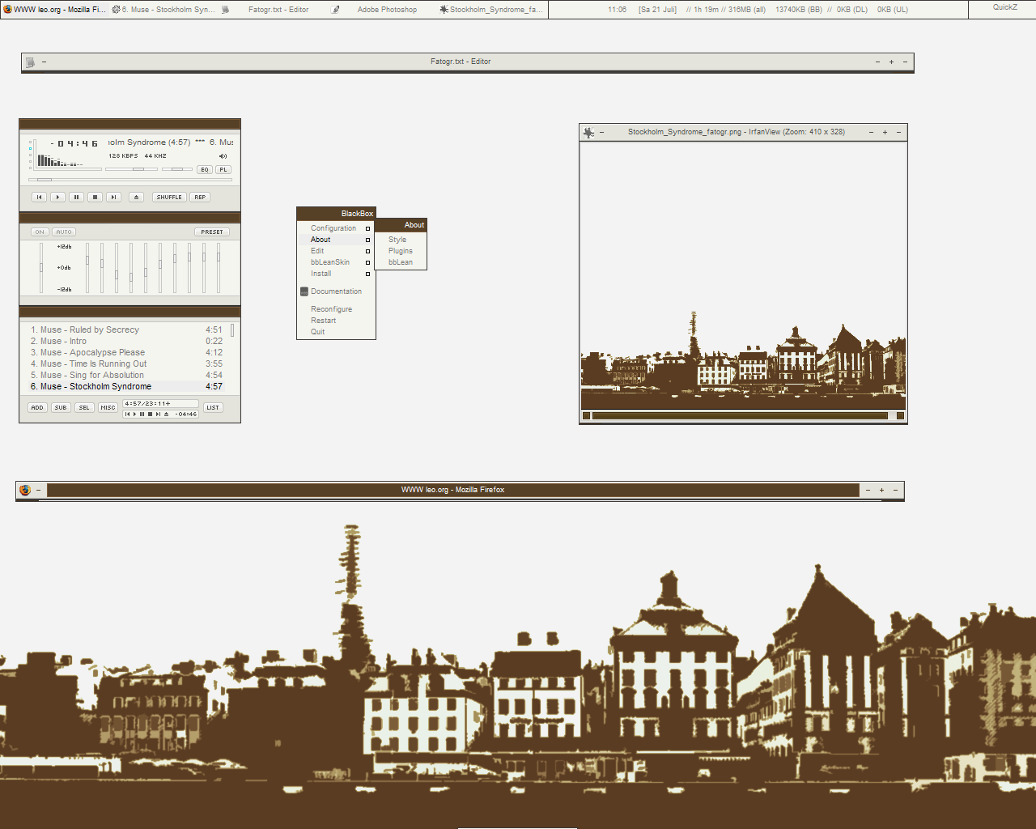Adjust the volume slider in the main player
This screenshot has width=1036, height=829.
(x=131, y=169)
